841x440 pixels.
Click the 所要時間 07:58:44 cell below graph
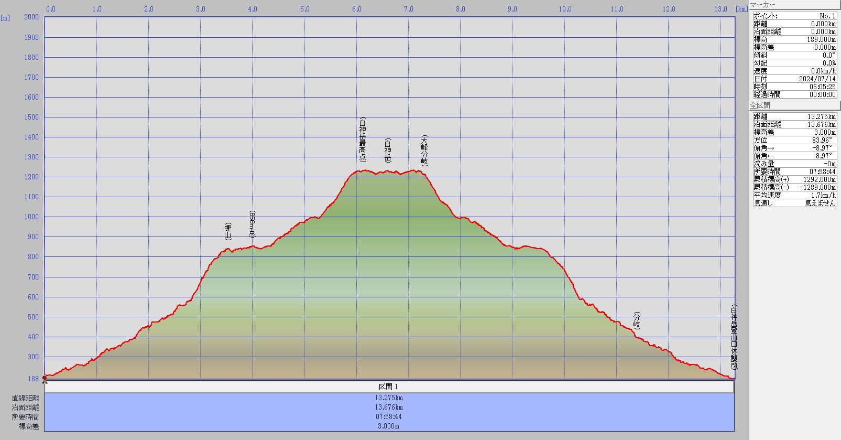389,417
